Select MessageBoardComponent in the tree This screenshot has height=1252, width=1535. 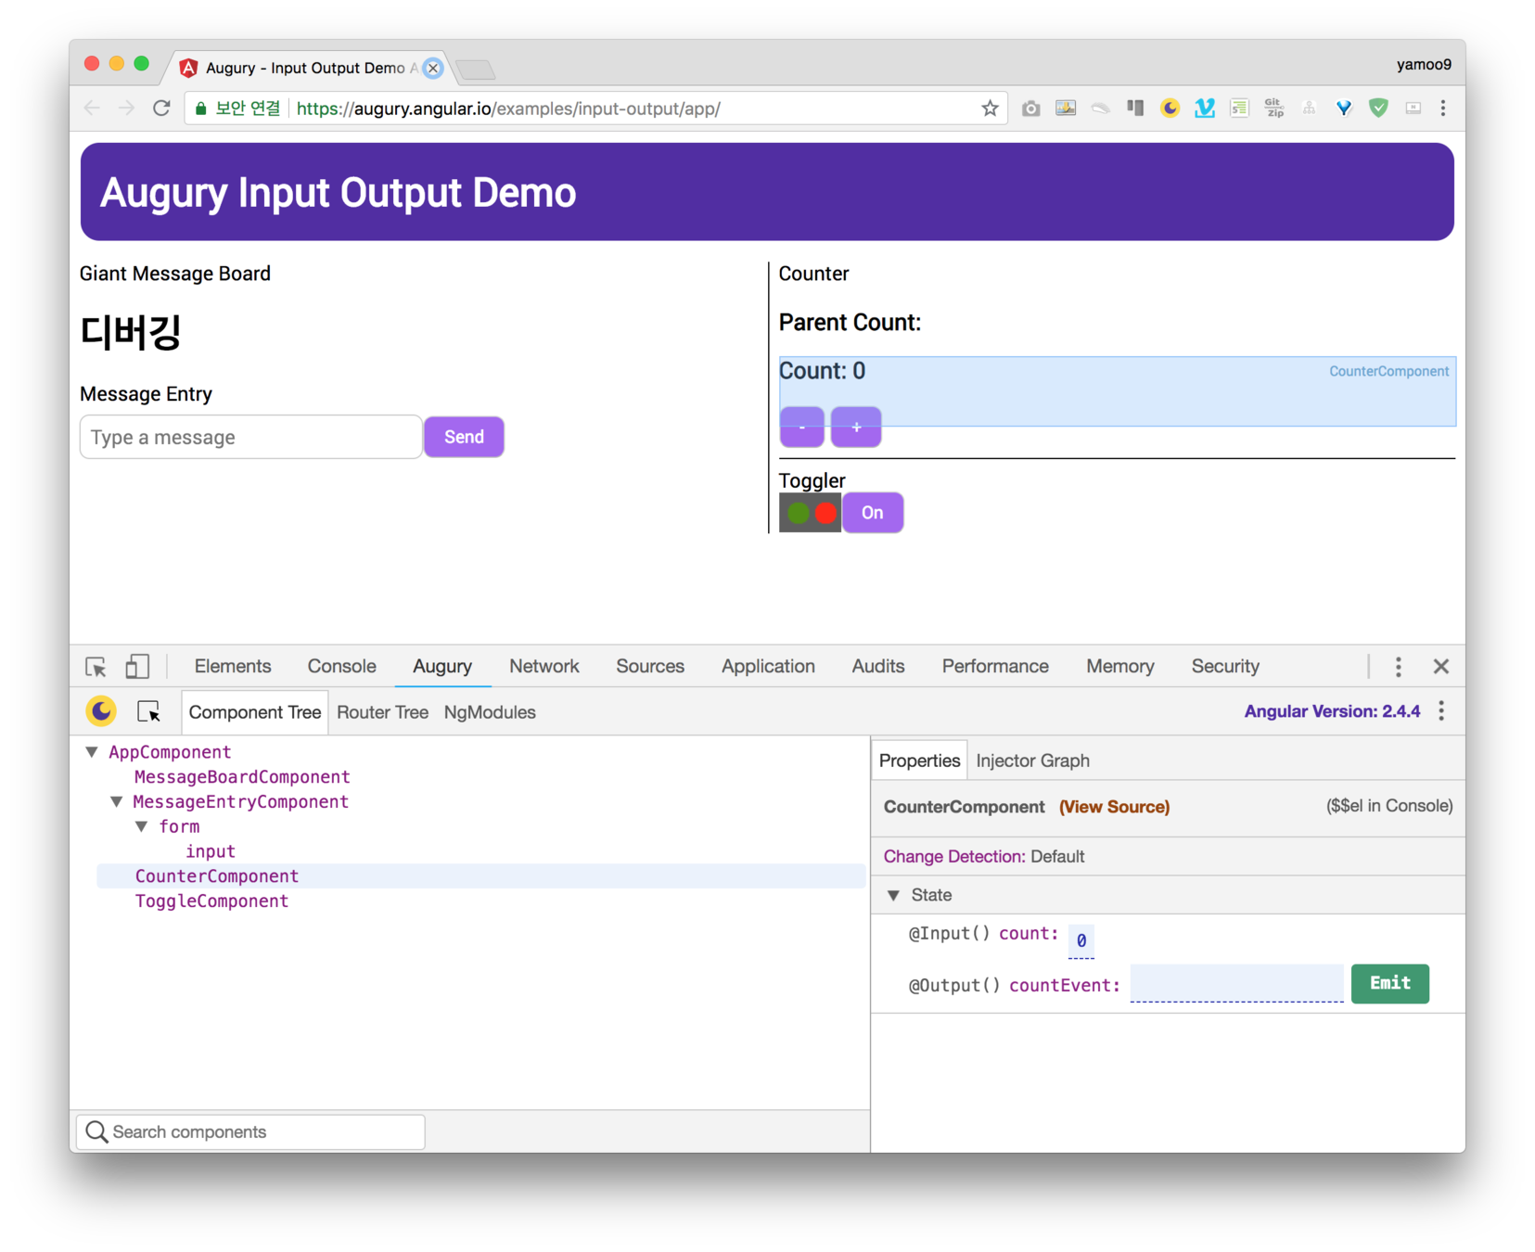pos(242,776)
